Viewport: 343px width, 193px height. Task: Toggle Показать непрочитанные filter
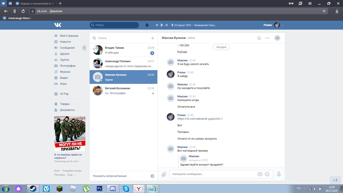click(x=110, y=176)
